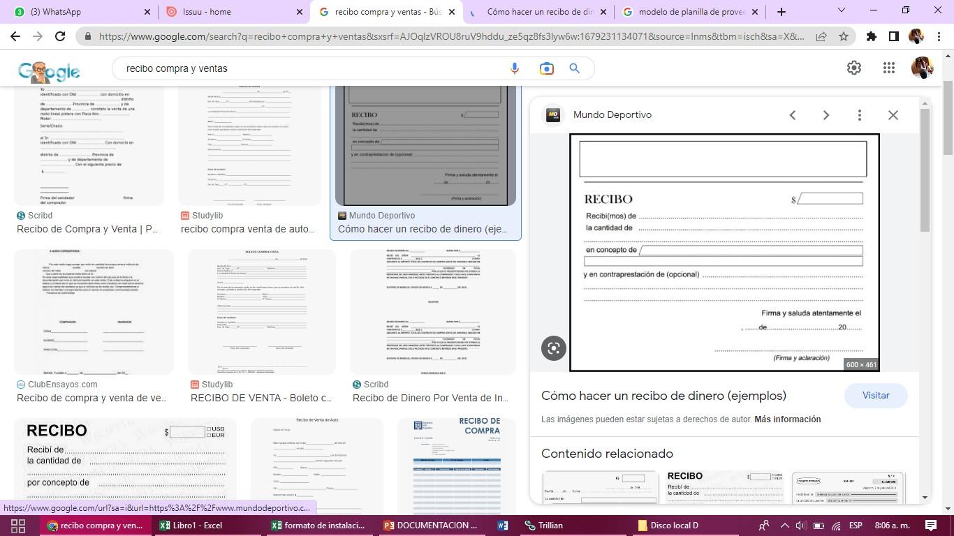The width and height of the screenshot is (954, 536).
Task: Select RECIBO DE COMPRA blue table thumbnail
Action: tap(457, 466)
